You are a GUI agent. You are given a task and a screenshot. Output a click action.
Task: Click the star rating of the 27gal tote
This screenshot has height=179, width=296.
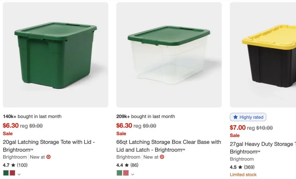point(242,167)
